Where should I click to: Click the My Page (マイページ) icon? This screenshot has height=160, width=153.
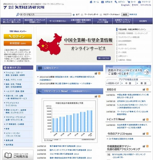140,2
